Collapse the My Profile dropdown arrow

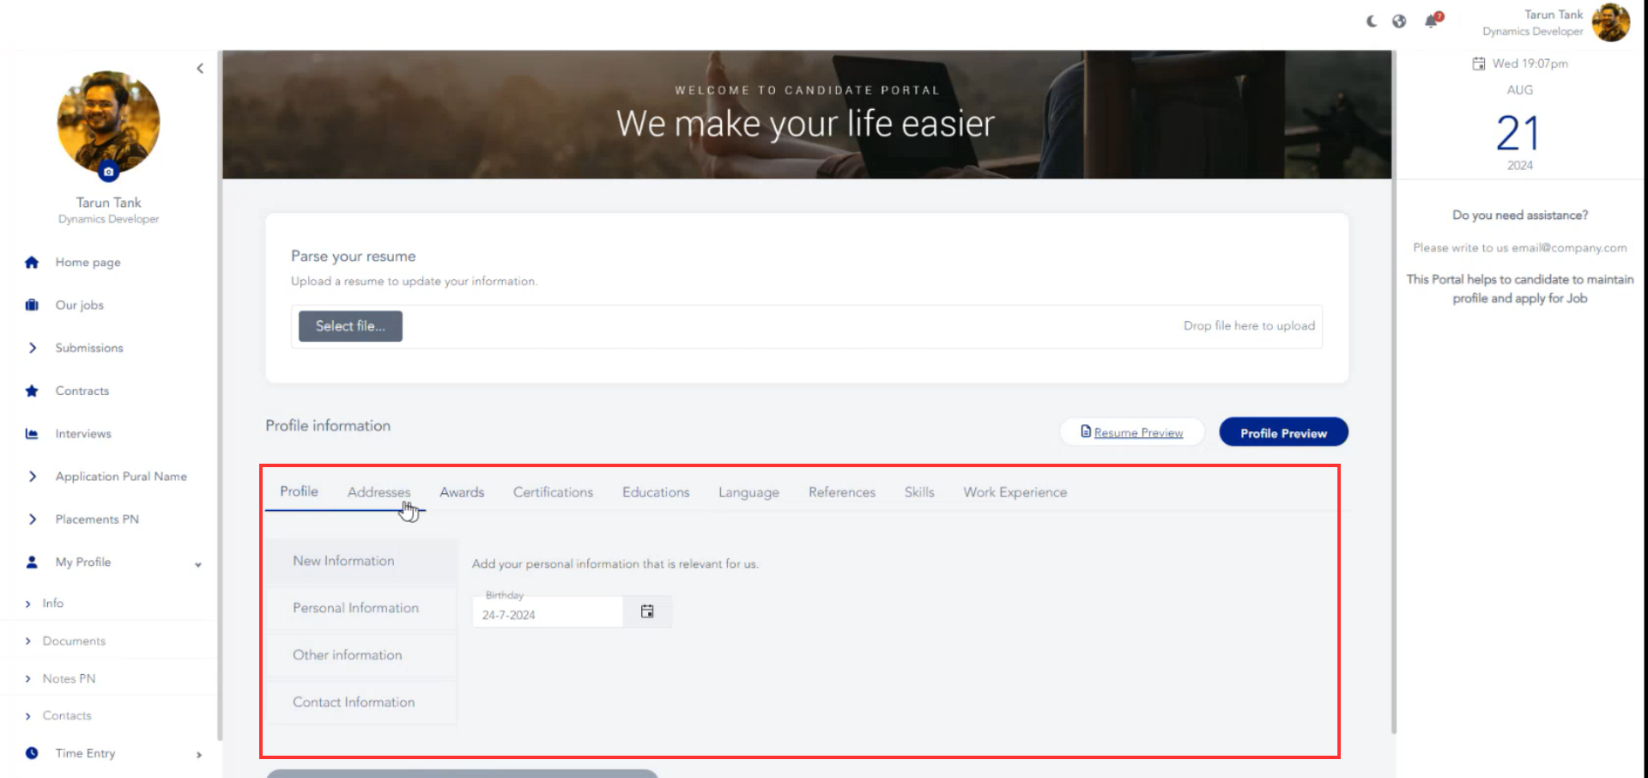tap(198, 564)
